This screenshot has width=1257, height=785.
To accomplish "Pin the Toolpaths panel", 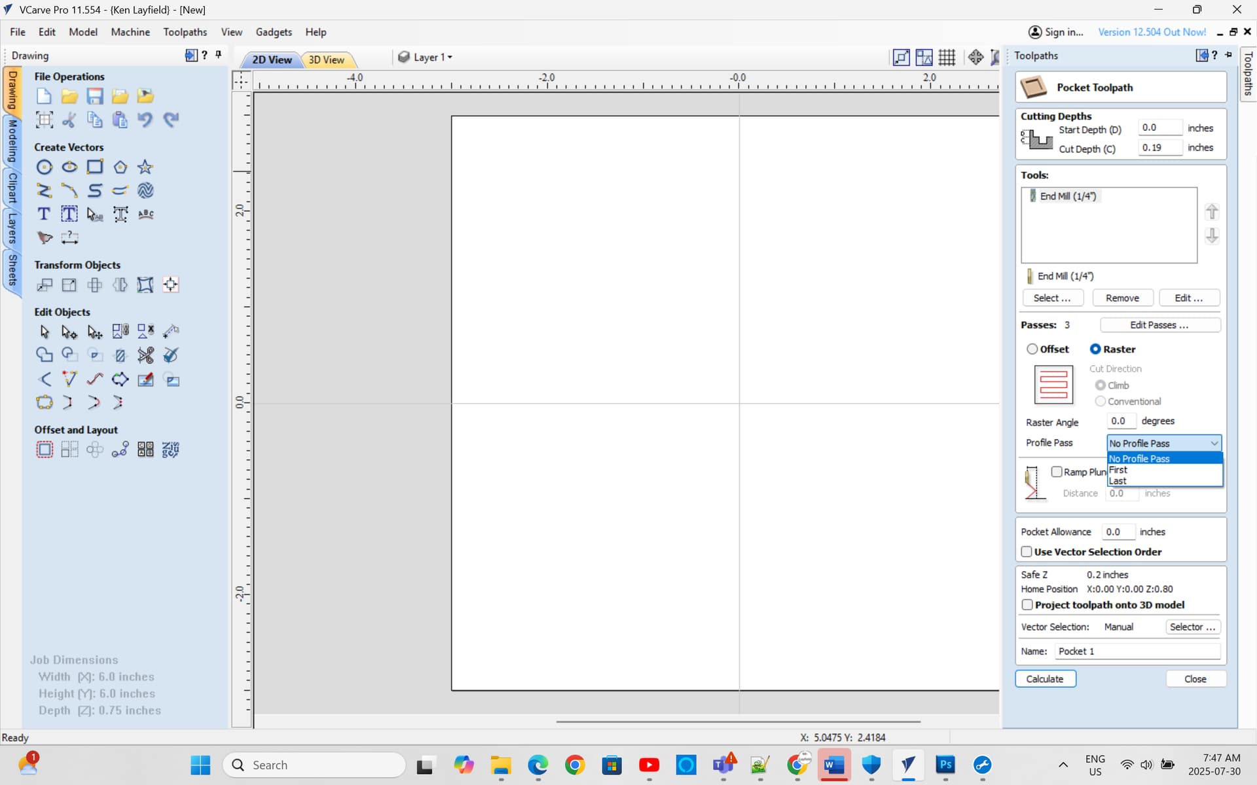I will point(1228,55).
